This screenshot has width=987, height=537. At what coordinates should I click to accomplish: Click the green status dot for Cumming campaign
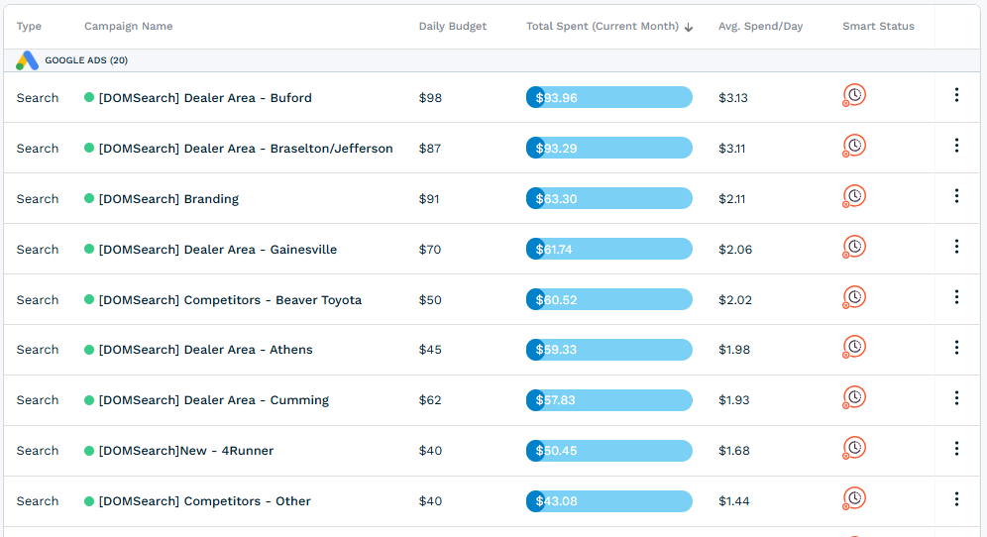(x=89, y=400)
